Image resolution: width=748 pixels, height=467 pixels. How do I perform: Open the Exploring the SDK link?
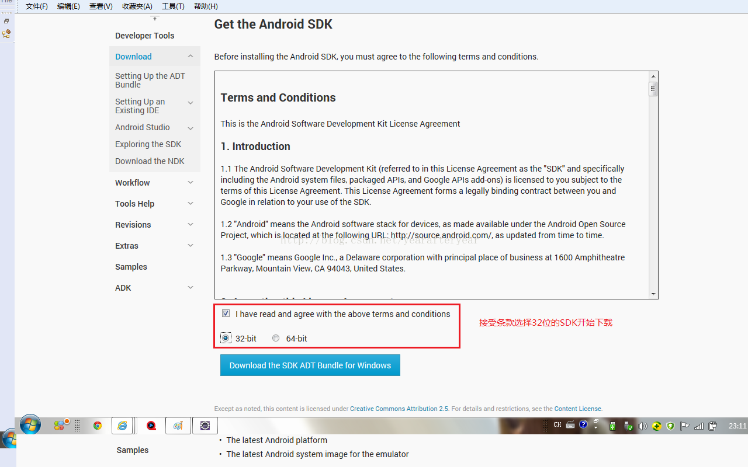tap(148, 144)
